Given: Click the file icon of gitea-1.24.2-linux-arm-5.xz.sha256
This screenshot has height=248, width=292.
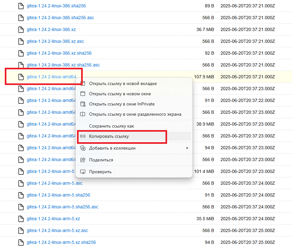Looking at the screenshot, I should [x=21, y=243].
